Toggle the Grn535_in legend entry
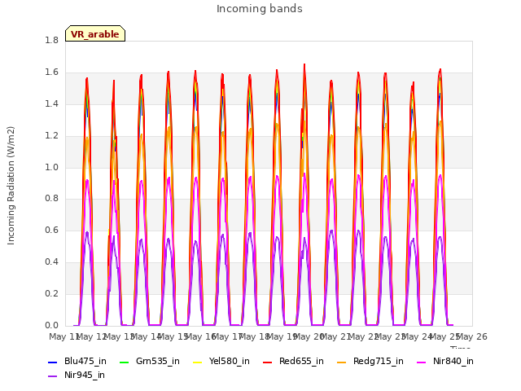The height and width of the screenshot is (391, 521). [x=150, y=362]
